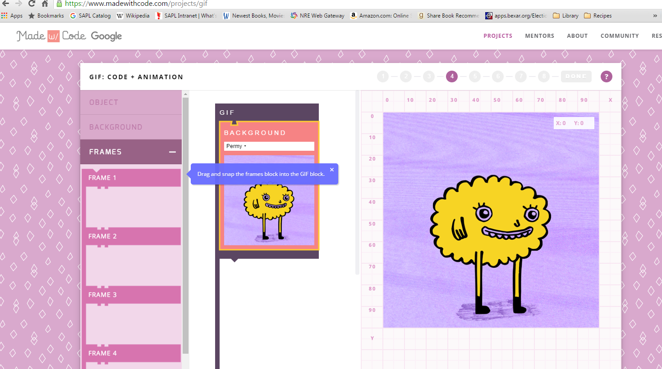Click the FRAMES minus collapse icon
Viewport: 662px width, 369px height.
point(172,152)
